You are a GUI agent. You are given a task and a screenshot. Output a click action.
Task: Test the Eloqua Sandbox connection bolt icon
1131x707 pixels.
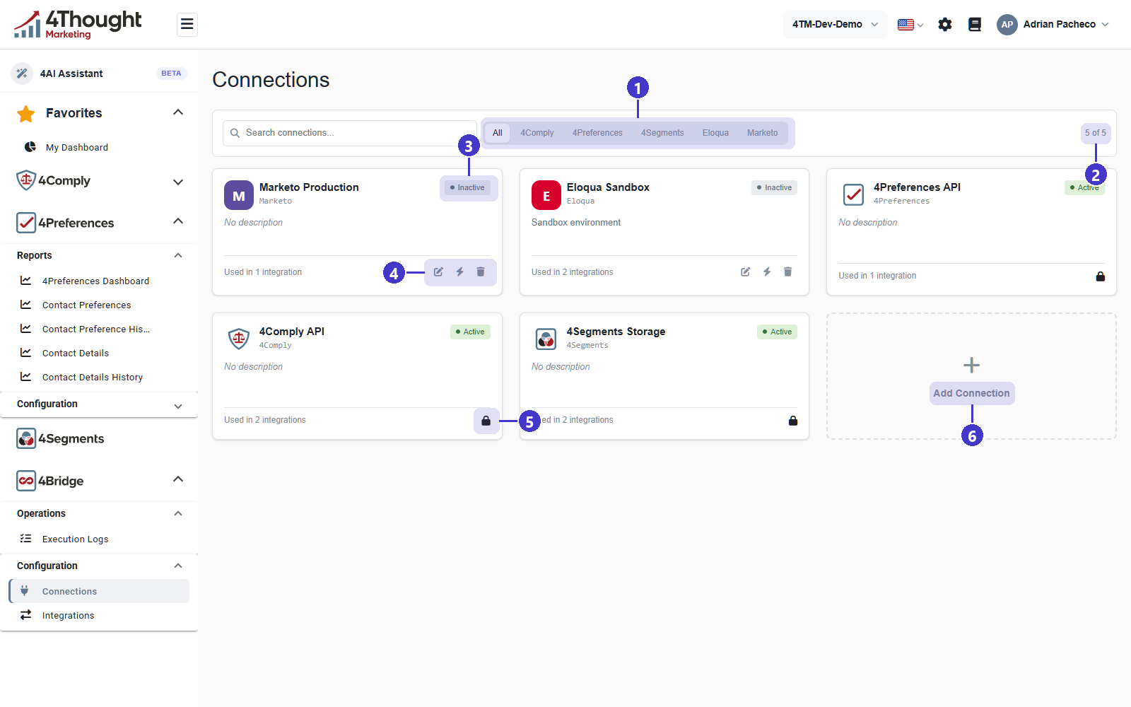point(767,272)
